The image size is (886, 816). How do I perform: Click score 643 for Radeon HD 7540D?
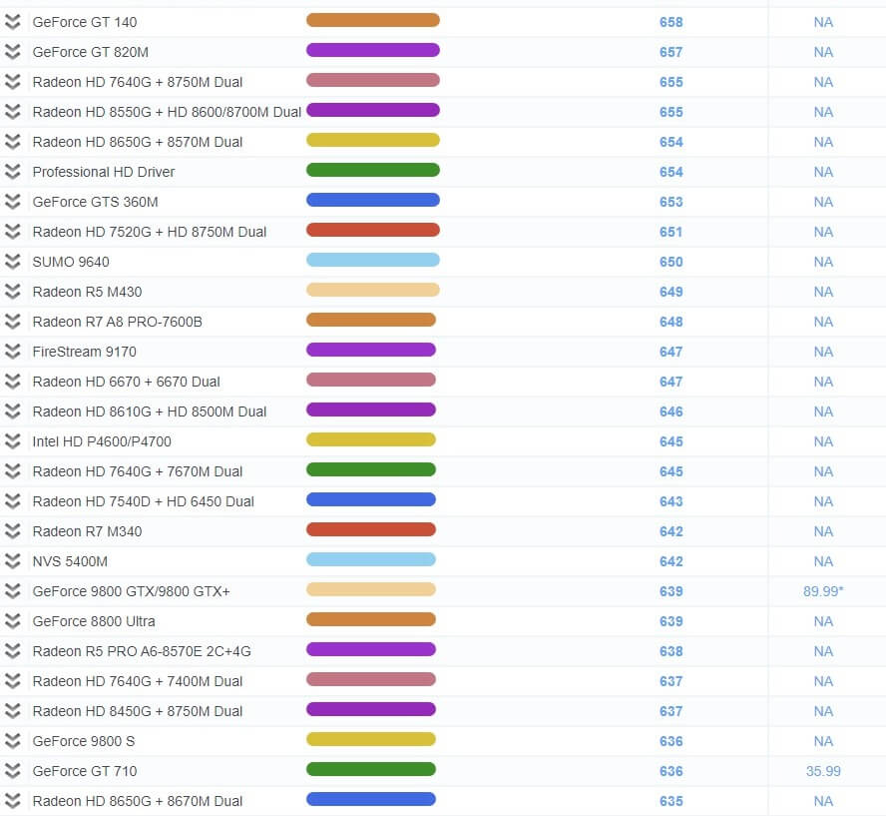(x=671, y=501)
